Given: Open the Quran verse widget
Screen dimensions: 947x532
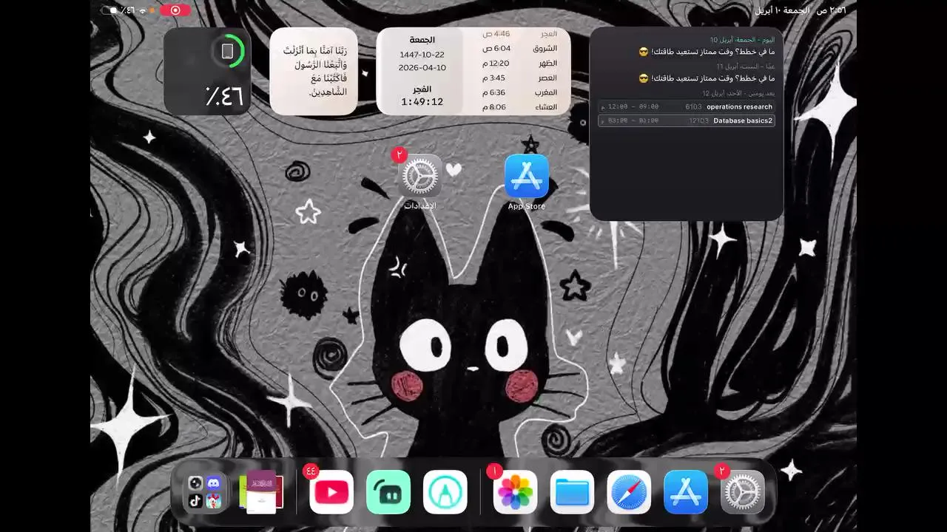Looking at the screenshot, I should (314, 71).
